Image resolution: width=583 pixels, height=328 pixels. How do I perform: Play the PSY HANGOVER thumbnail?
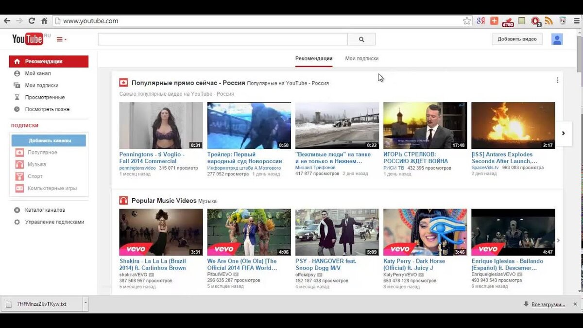click(337, 232)
